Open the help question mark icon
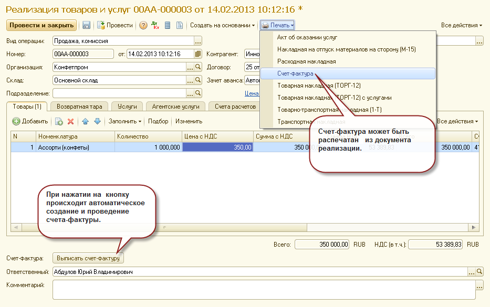 [143, 25]
